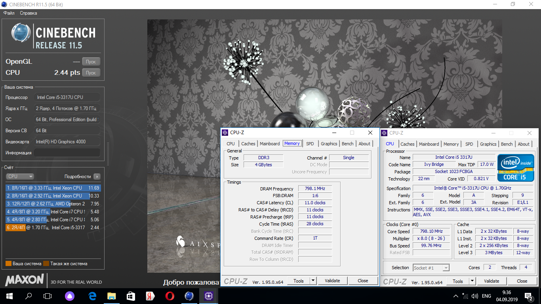
Task: Select ranking row AMD Opteron 7.95
Action: pos(53,204)
